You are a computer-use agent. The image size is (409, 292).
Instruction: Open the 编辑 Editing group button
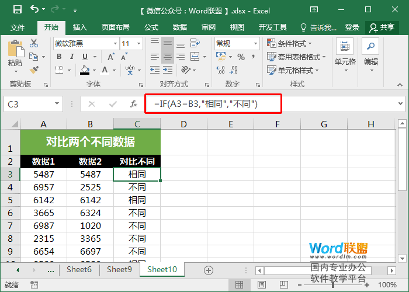370,55
